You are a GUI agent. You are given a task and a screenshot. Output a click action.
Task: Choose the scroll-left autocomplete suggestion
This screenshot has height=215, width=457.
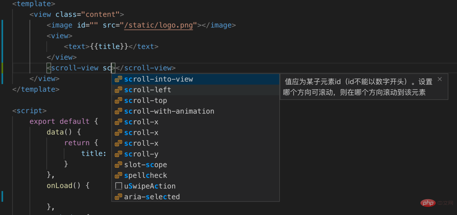(x=147, y=90)
